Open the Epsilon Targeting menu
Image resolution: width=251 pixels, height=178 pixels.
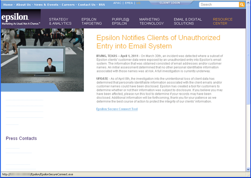click(92, 21)
